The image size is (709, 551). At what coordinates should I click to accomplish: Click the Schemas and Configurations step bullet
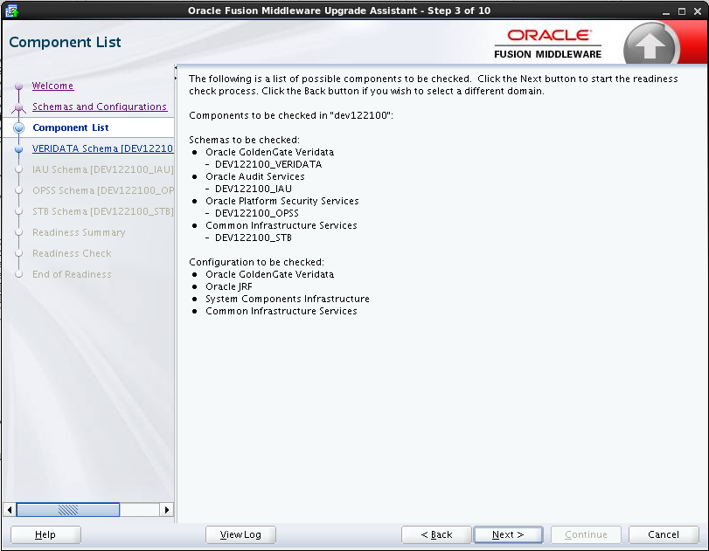(x=18, y=107)
